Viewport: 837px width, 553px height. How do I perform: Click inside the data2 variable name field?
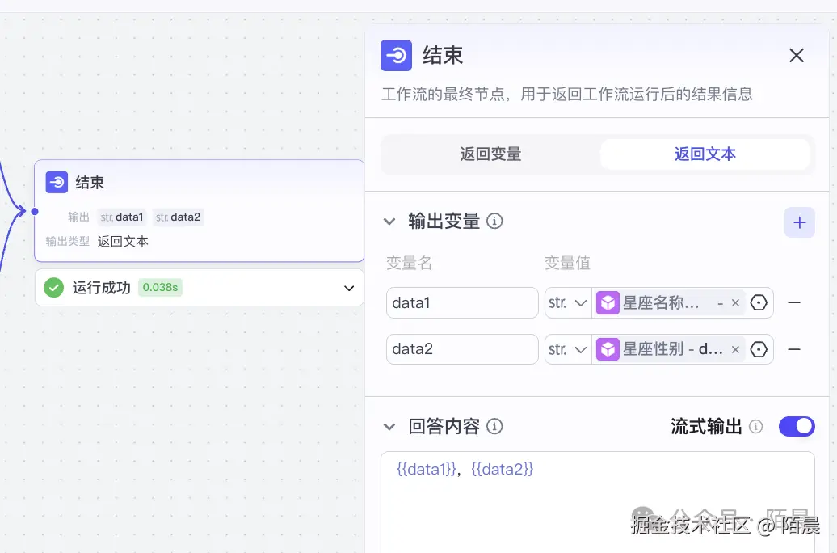pyautogui.click(x=461, y=349)
